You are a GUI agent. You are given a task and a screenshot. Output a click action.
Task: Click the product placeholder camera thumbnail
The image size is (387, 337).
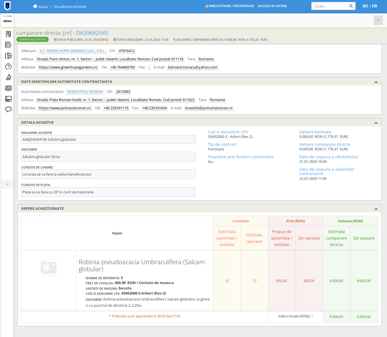(49, 268)
